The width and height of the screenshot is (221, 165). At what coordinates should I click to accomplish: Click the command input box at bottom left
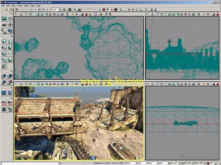point(31,163)
